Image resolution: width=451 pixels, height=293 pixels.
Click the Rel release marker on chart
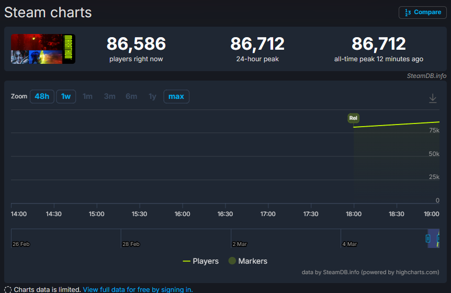coord(353,118)
